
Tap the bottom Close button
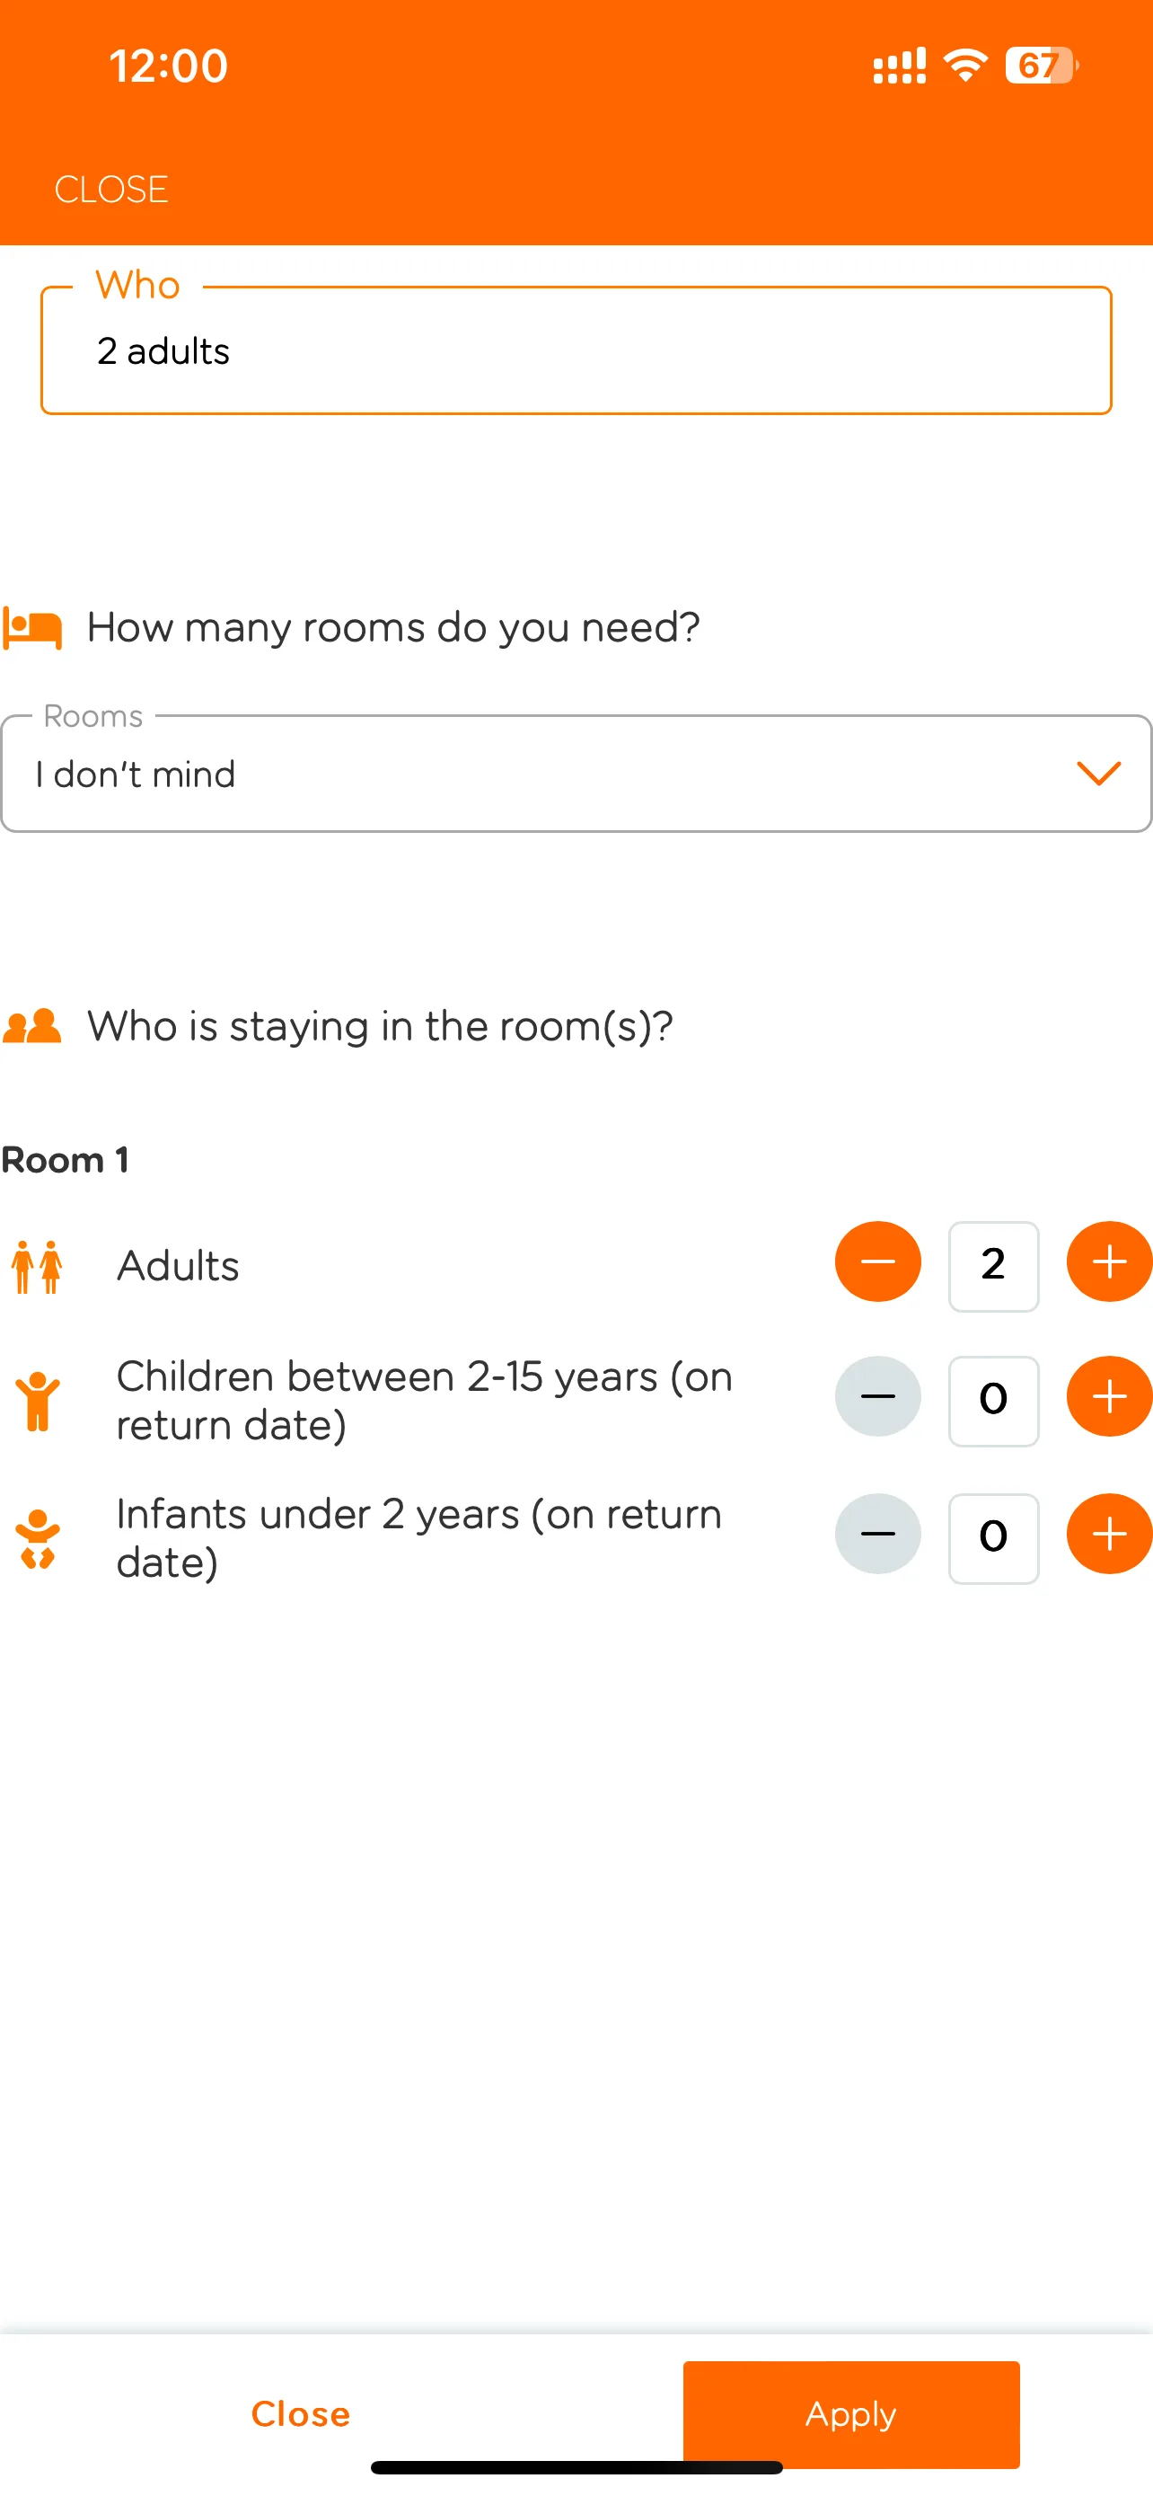300,2413
